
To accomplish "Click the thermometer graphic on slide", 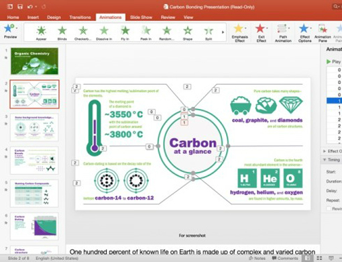I will [x=95, y=128].
